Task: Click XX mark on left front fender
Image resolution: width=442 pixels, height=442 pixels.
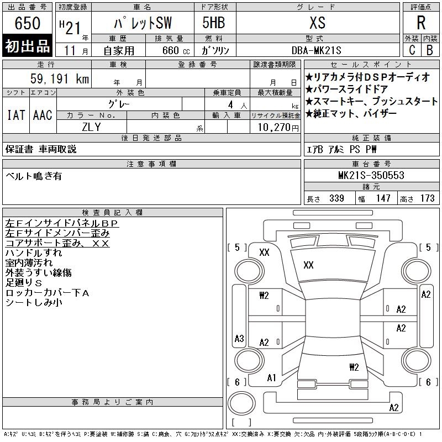Action: (x=264, y=252)
